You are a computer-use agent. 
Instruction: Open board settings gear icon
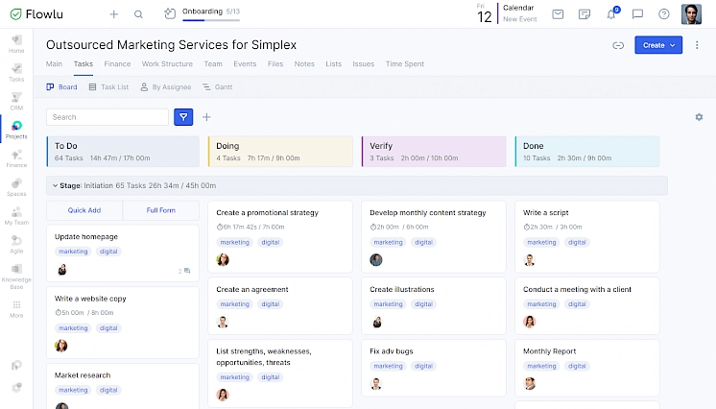pyautogui.click(x=699, y=117)
